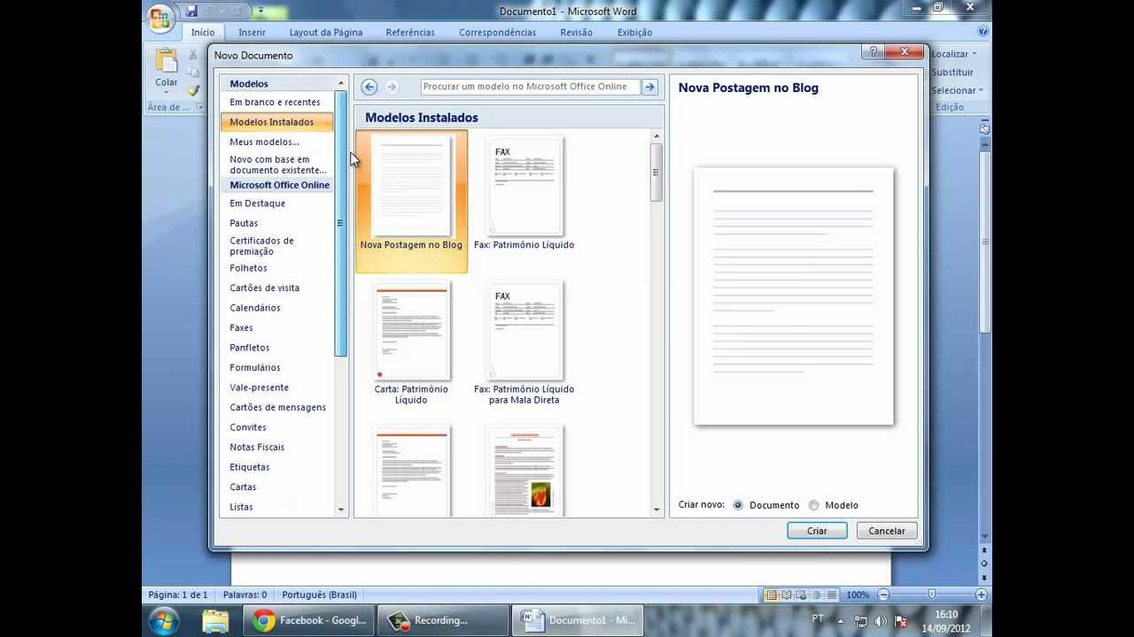Select Draft view icon in status bar
Image resolution: width=1134 pixels, height=637 pixels.
pyautogui.click(x=831, y=595)
